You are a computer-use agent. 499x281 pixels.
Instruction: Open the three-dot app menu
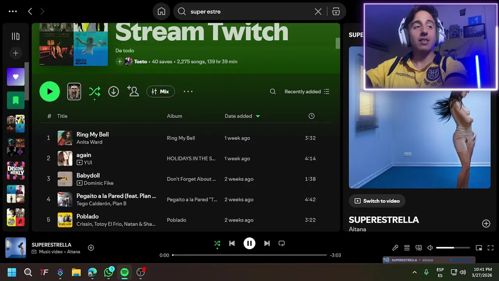[x=12, y=11]
